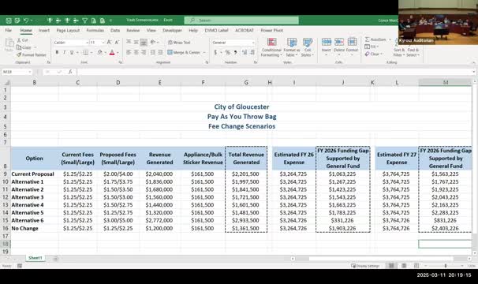The image size is (478, 284).
Task: Click the Insert cells button
Action: [327, 46]
